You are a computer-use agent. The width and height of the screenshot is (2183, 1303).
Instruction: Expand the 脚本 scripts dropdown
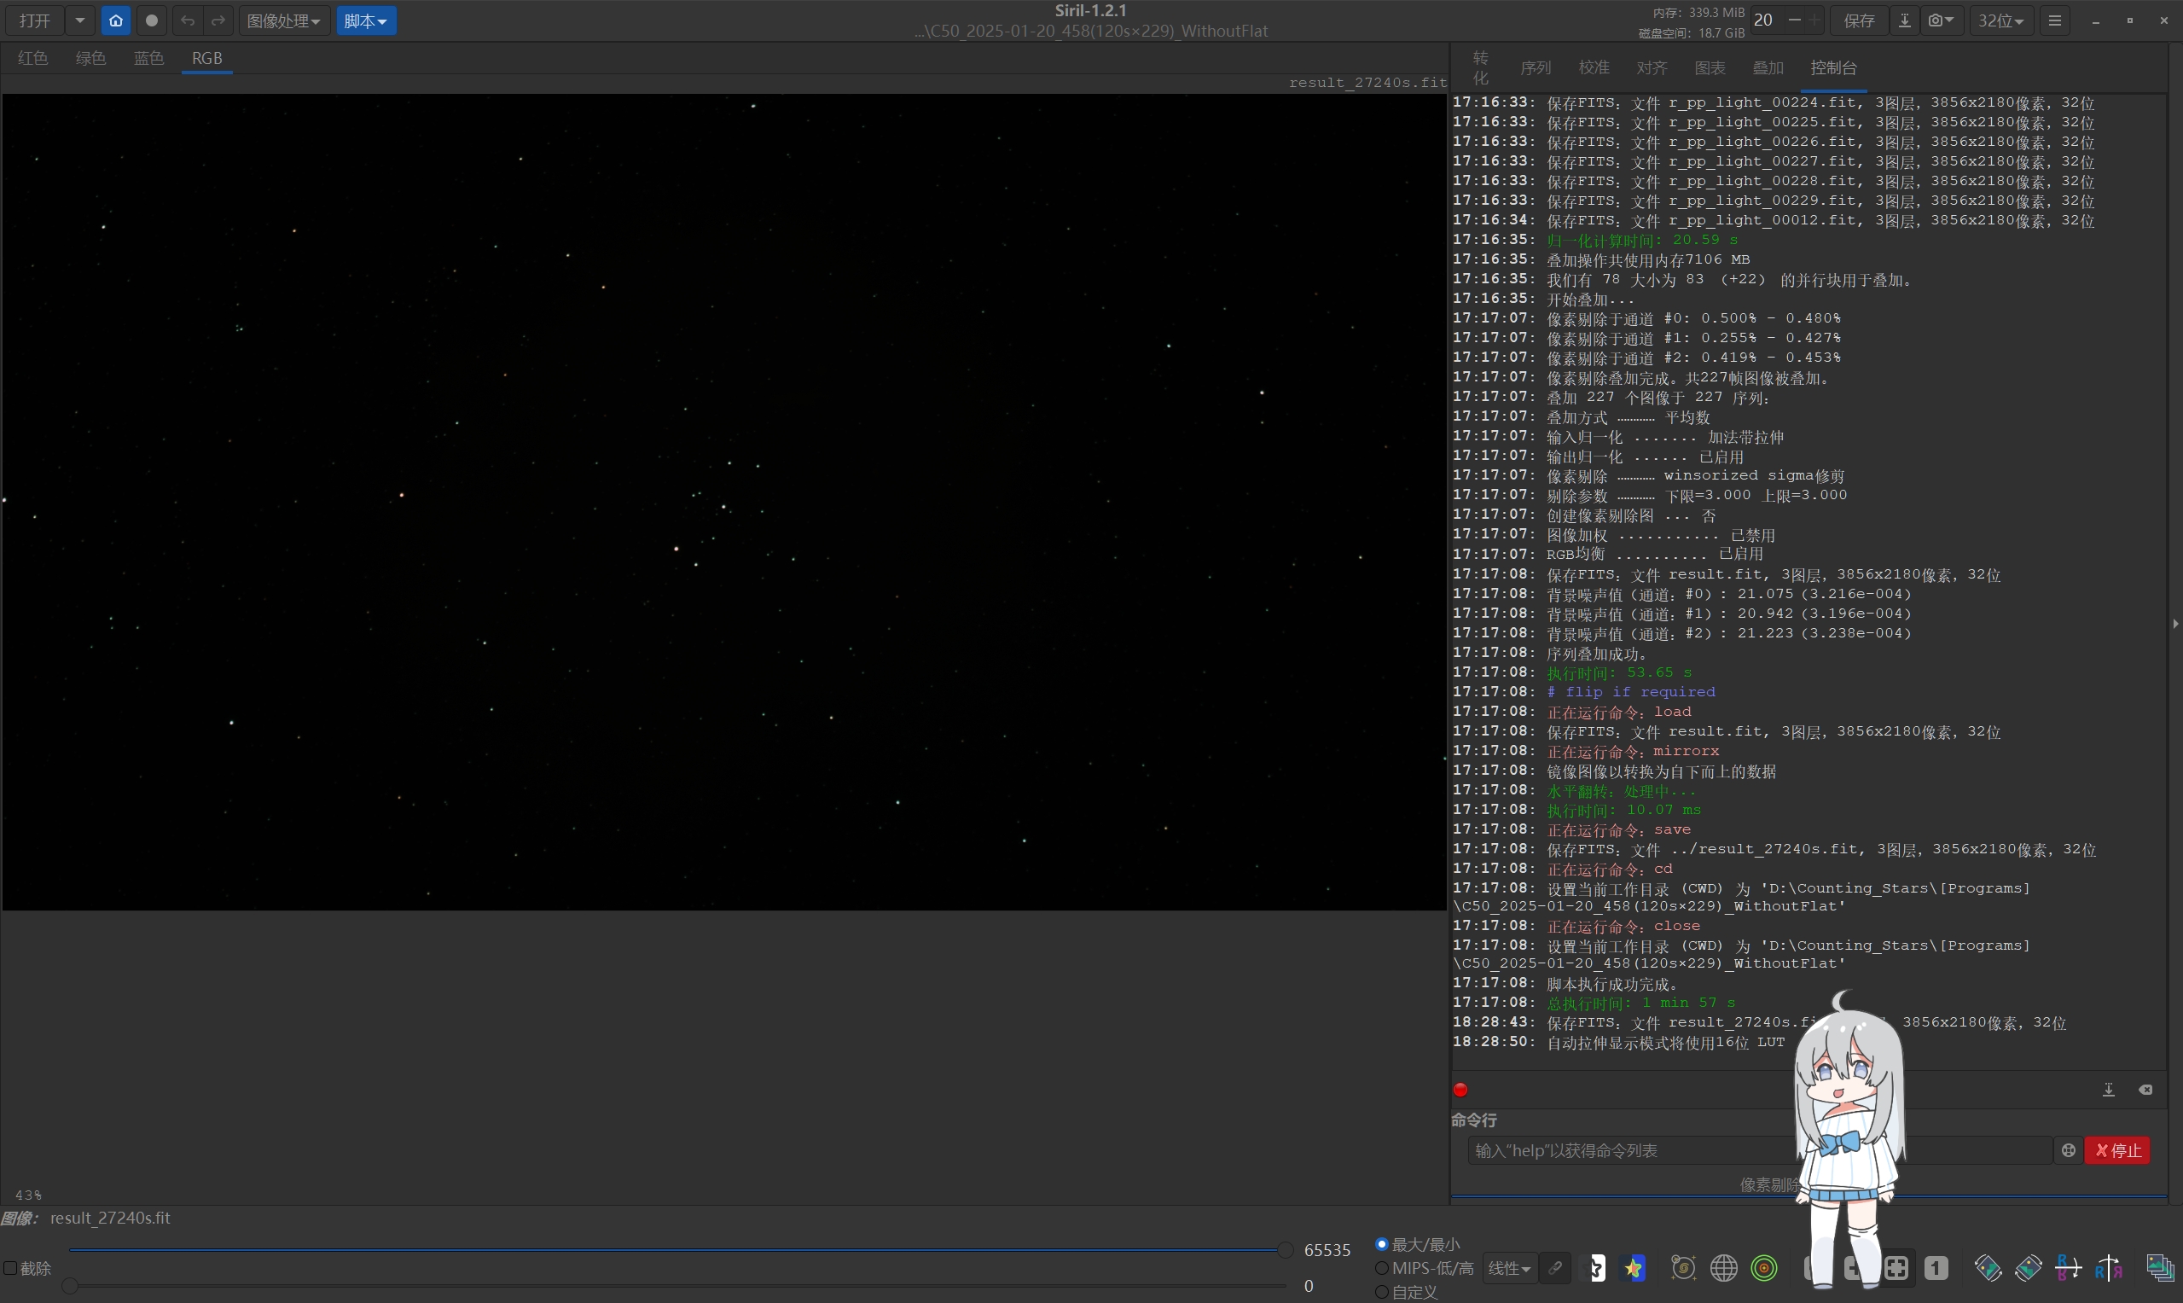(366, 21)
